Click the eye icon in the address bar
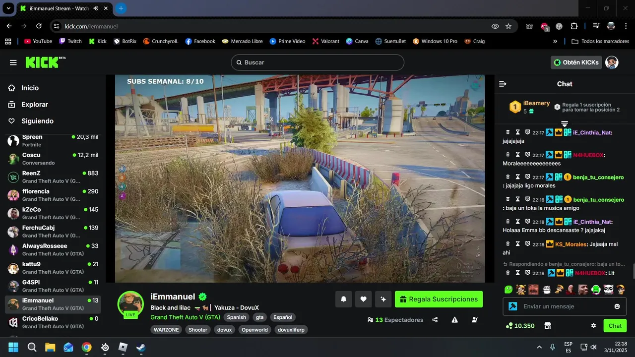 pyautogui.click(x=495, y=26)
